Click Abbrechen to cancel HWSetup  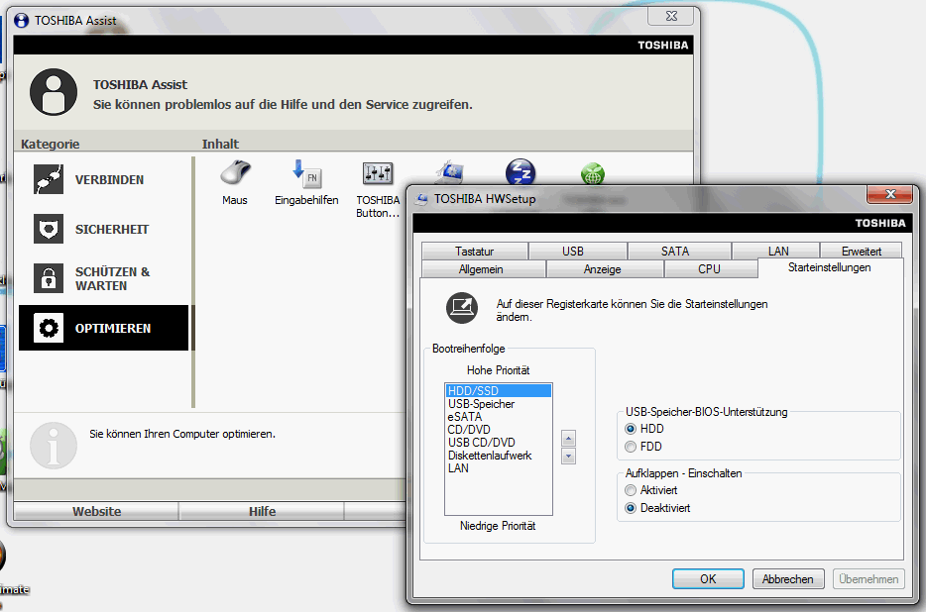coord(787,579)
